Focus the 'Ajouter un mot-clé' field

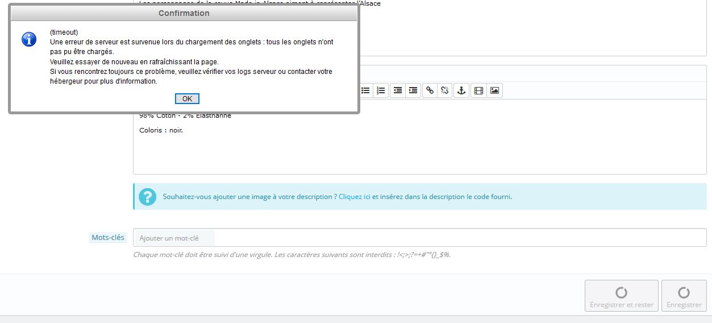click(419, 238)
